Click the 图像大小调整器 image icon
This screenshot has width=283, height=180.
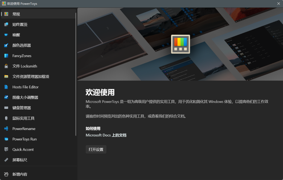(x=6, y=97)
